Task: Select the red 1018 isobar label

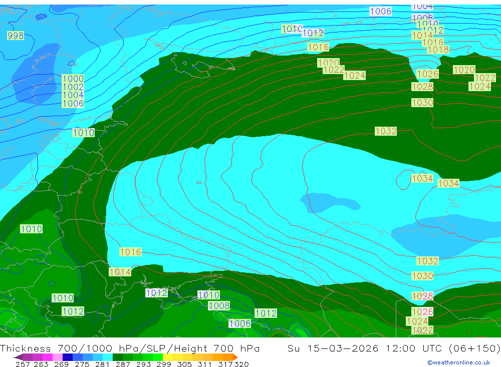Action: pyautogui.click(x=438, y=50)
